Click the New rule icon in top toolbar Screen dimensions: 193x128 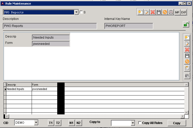(140, 12)
